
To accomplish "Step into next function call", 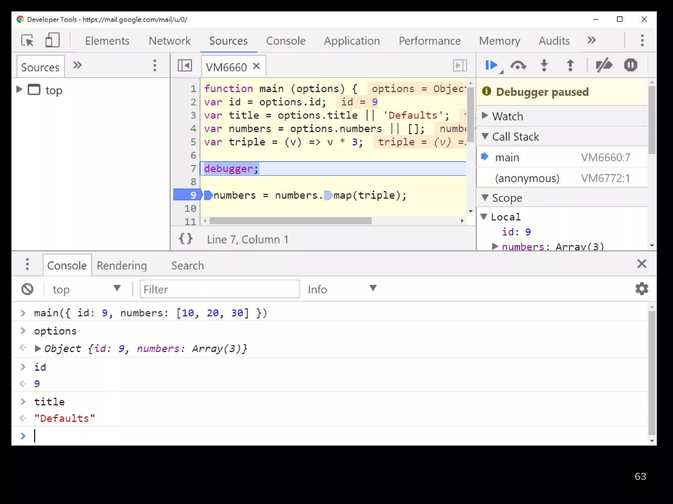I will click(544, 65).
